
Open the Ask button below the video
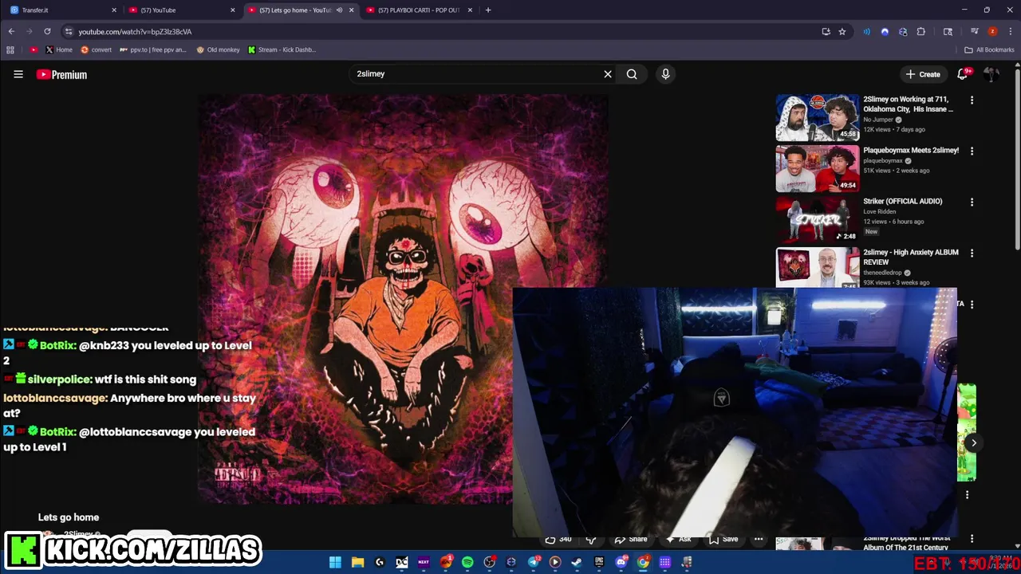(678, 539)
